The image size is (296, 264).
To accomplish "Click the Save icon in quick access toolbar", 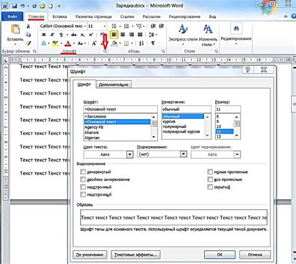I will pos(14,6).
